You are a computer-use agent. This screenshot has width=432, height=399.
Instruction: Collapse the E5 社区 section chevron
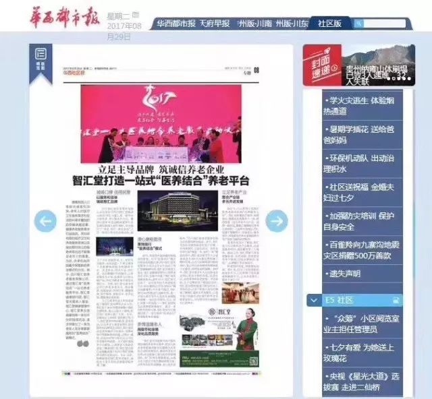tap(314, 300)
